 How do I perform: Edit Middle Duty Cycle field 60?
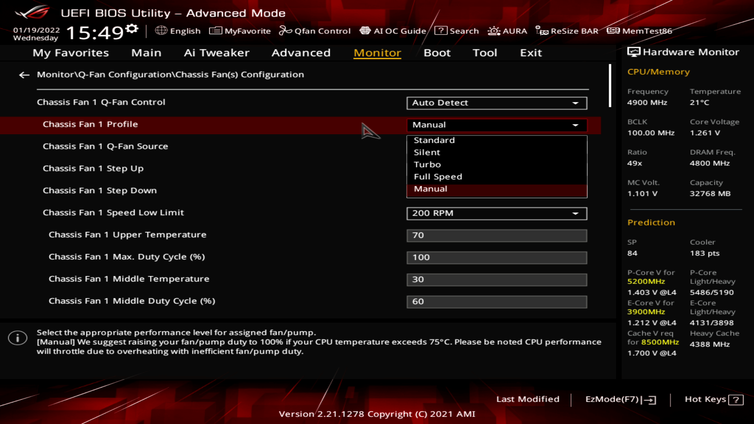[x=497, y=302]
